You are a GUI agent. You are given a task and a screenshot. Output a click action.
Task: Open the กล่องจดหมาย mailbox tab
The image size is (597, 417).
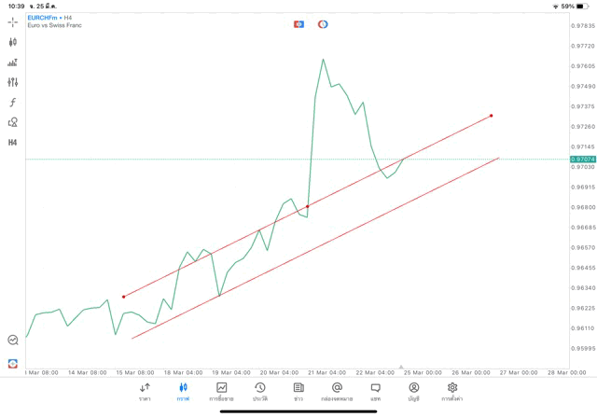(337, 392)
